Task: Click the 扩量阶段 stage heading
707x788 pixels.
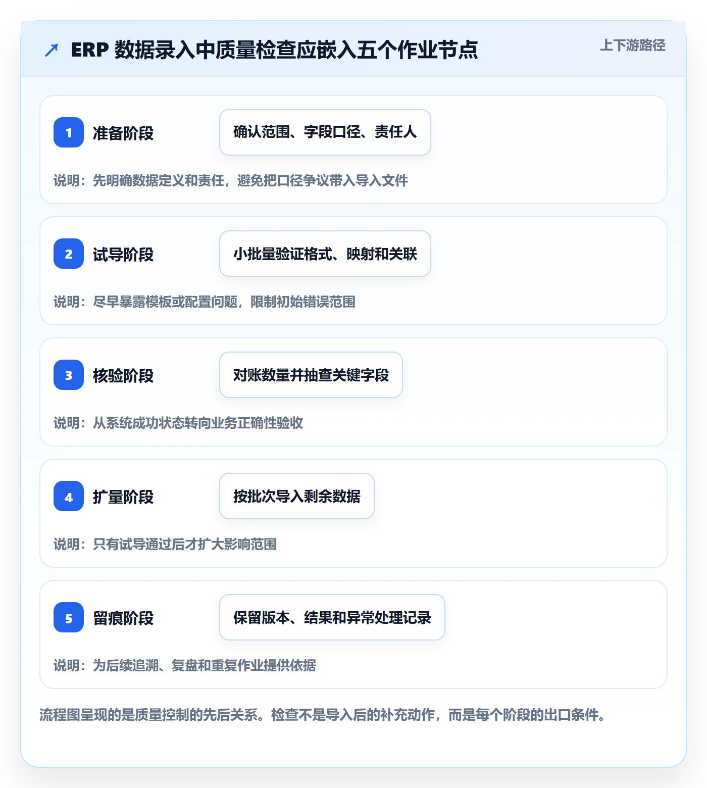Action: (123, 497)
